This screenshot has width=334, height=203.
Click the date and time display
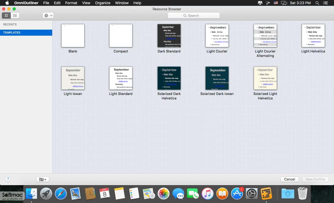tap(300, 3)
